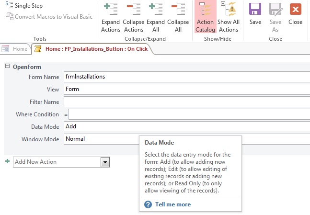Collapse the OpenForm action block

[7, 66]
